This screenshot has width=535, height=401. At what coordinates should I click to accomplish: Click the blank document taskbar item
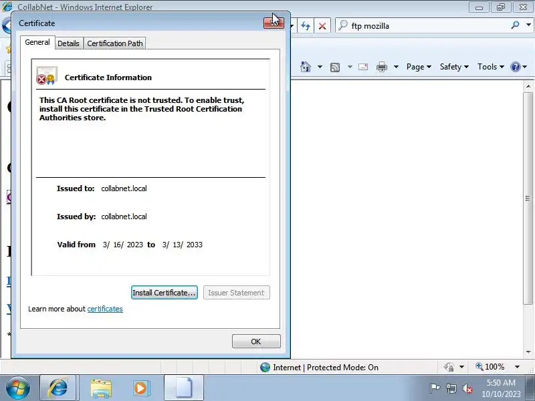tap(184, 388)
